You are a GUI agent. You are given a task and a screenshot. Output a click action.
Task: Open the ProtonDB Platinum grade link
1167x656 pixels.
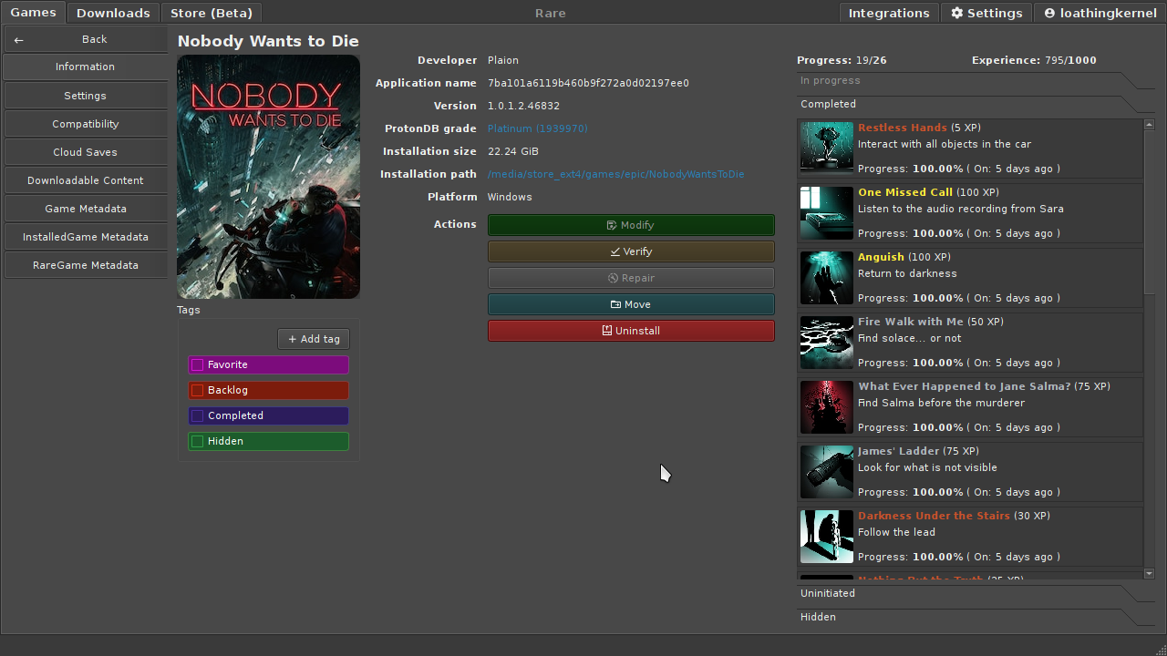pos(537,128)
